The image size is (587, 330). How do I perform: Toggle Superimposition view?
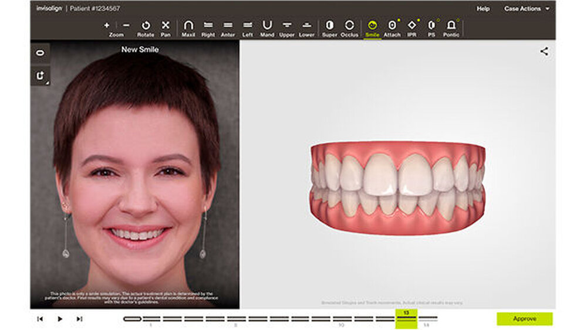coord(329,26)
